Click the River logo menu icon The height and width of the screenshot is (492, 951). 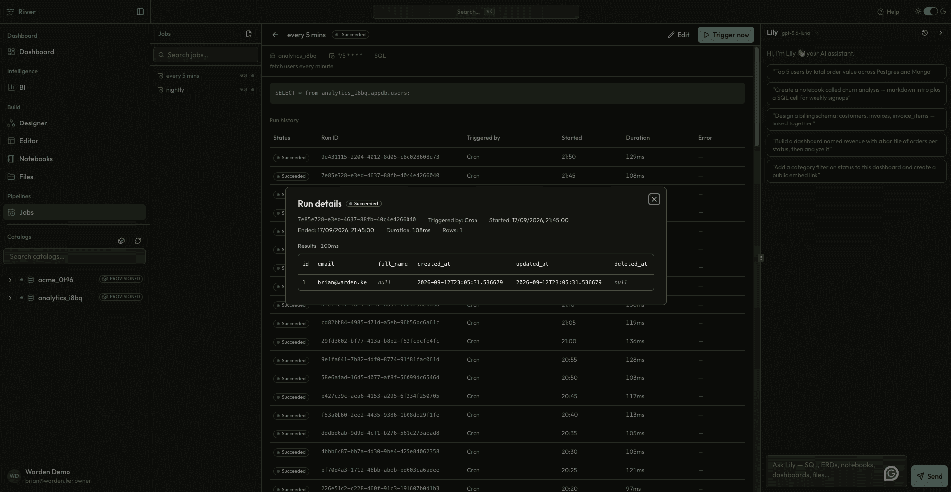click(x=10, y=12)
